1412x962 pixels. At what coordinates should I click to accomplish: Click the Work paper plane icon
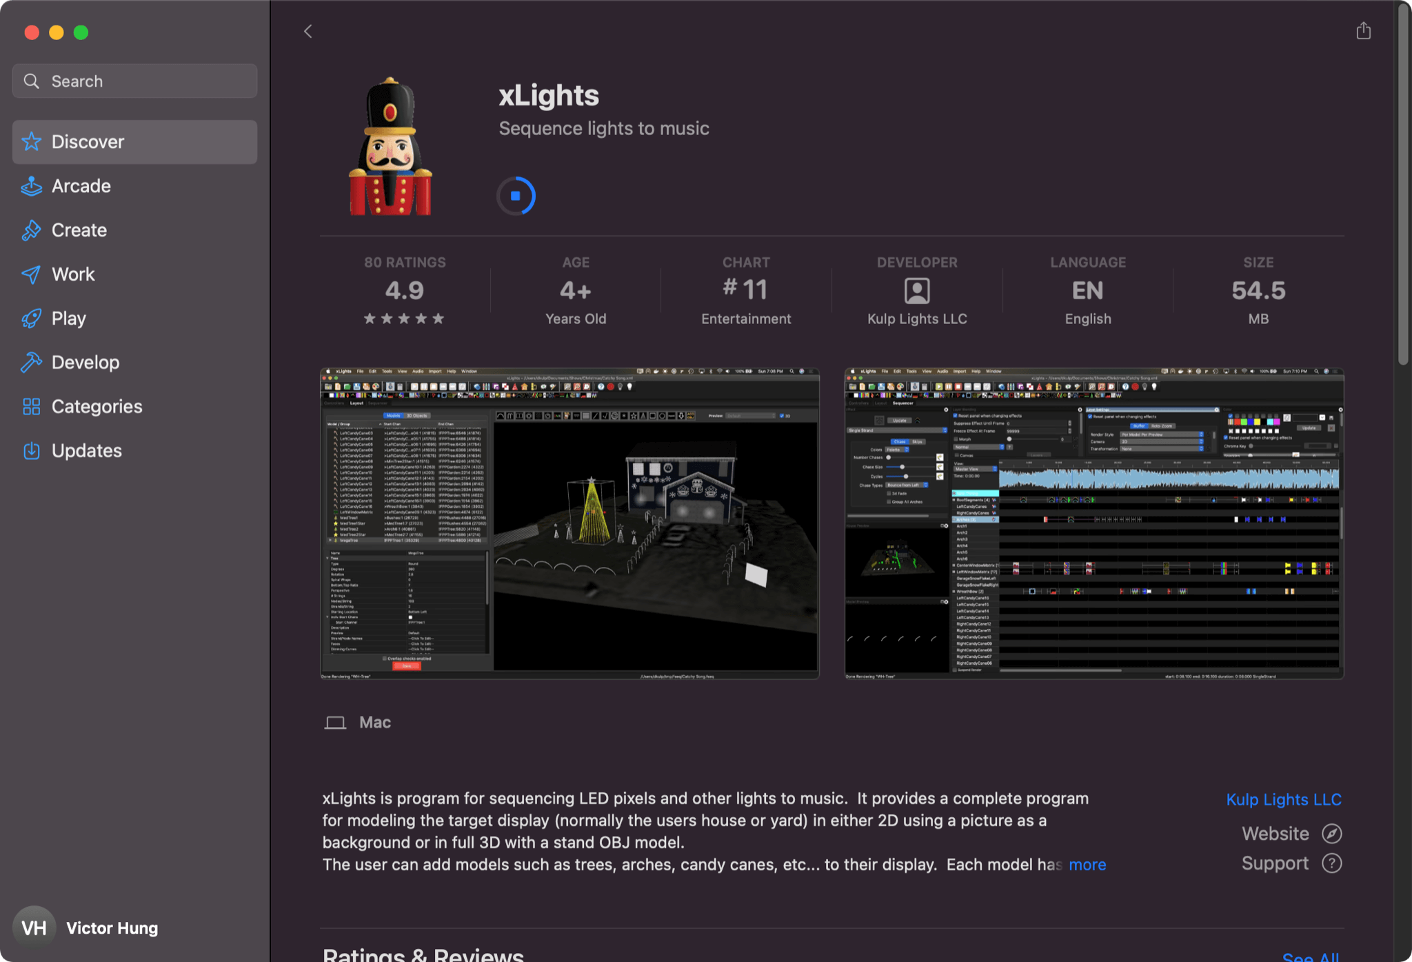click(x=32, y=274)
